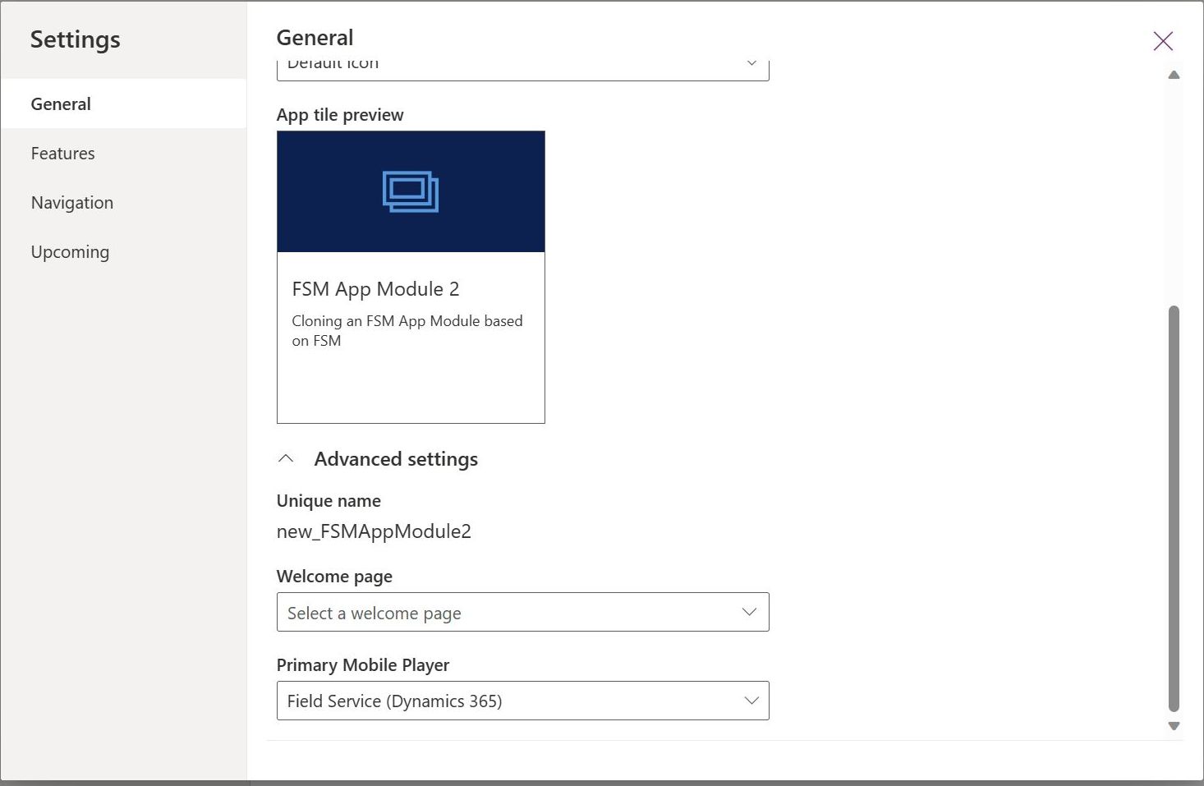Open the Features settings tab

pyautogui.click(x=123, y=153)
